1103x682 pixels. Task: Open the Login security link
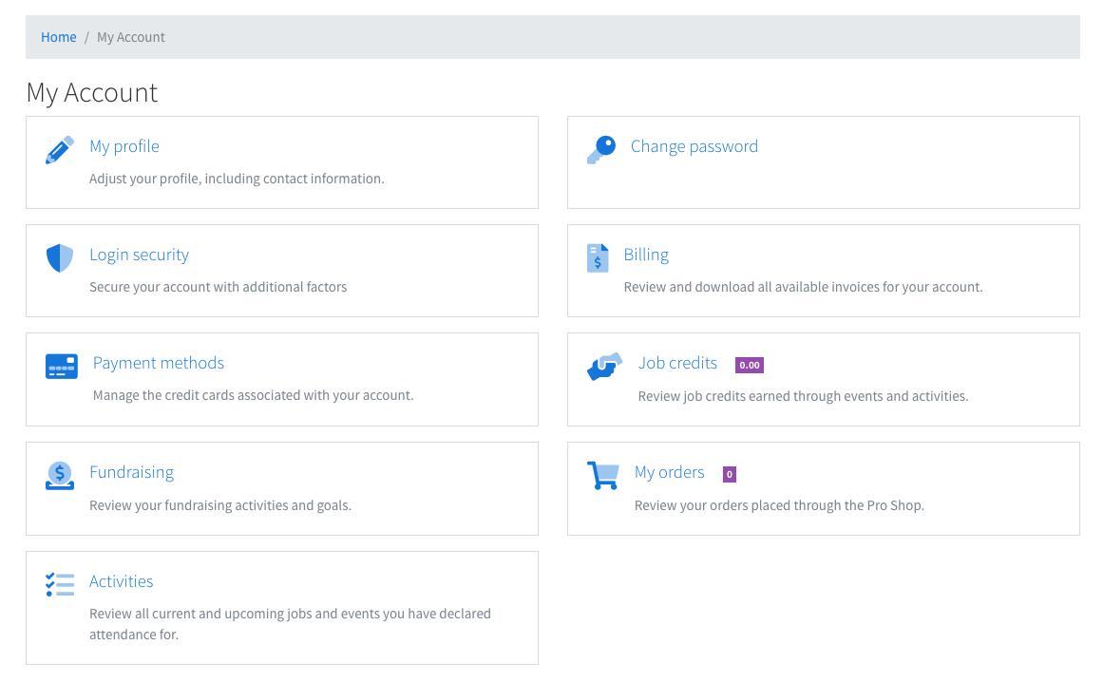pos(139,255)
